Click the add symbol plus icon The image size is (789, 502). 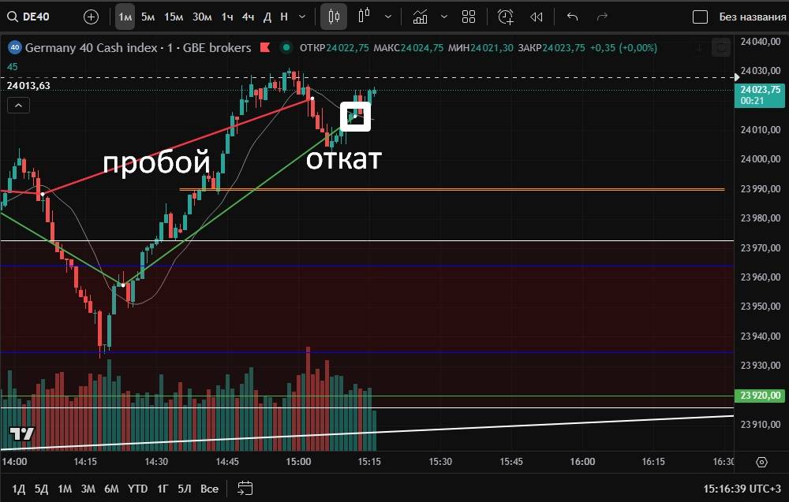click(91, 17)
